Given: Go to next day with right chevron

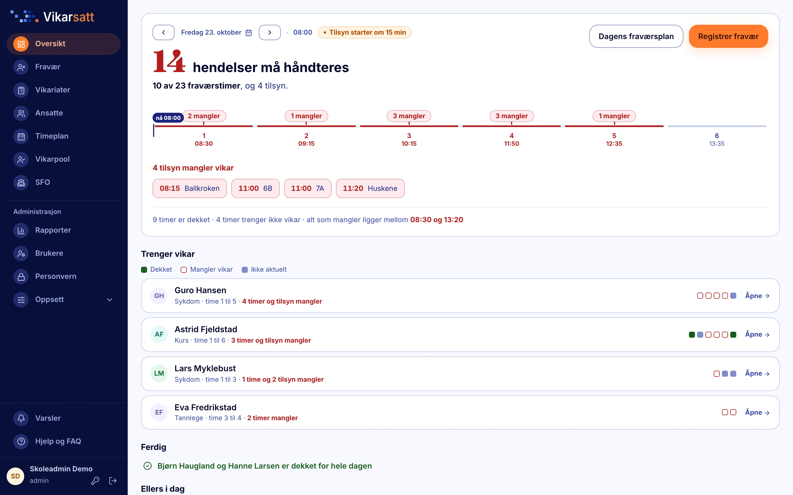Looking at the screenshot, I should [270, 32].
